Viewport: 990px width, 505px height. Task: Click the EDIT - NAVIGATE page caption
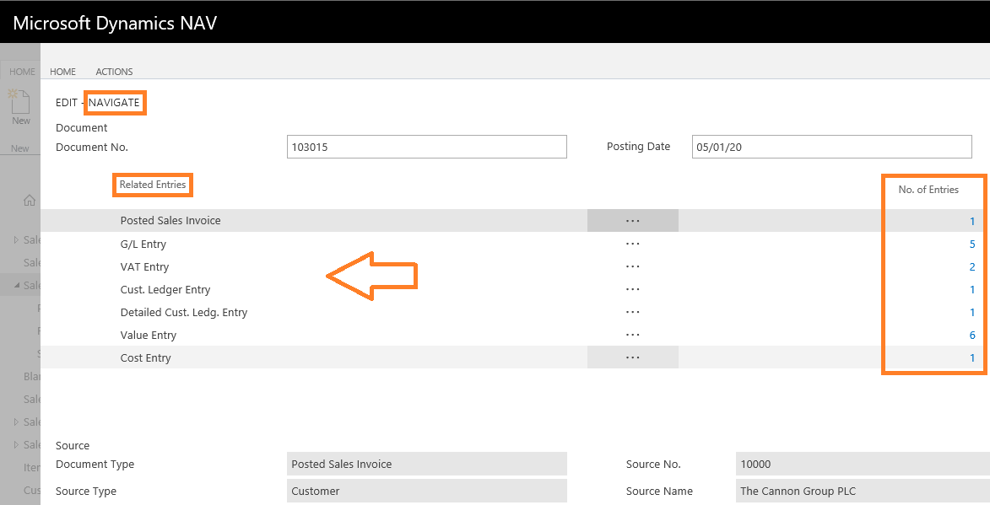[x=97, y=102]
